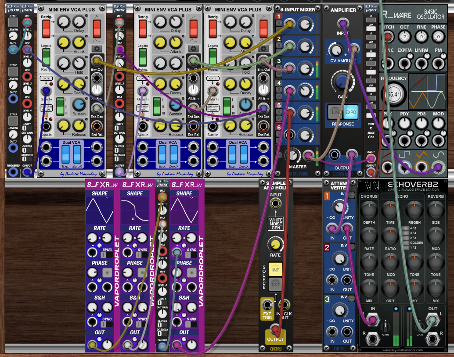Click the ROOT C selector on µQNT
454x357 pixels.
[371, 128]
